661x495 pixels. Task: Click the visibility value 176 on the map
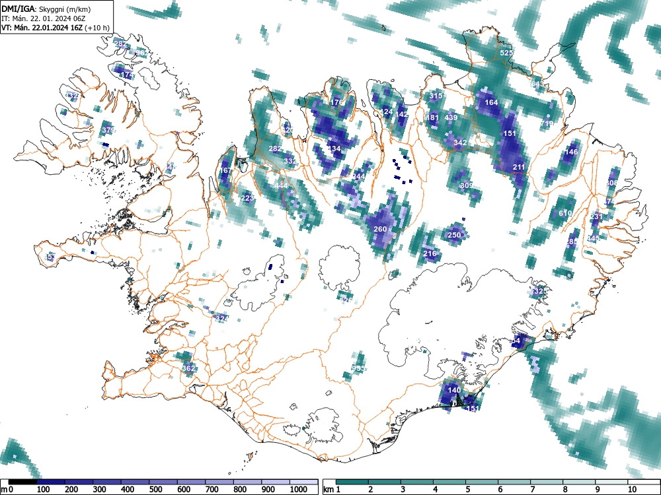coord(337,102)
